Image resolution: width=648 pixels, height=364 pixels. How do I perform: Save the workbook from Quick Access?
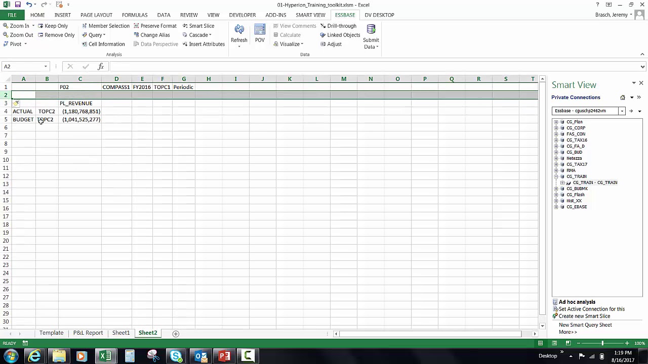[x=18, y=5]
